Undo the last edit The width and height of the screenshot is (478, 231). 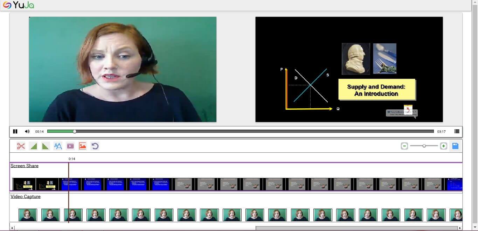click(95, 146)
